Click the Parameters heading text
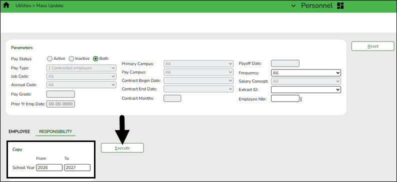Screen dimensions: 397x182 coord(22,47)
